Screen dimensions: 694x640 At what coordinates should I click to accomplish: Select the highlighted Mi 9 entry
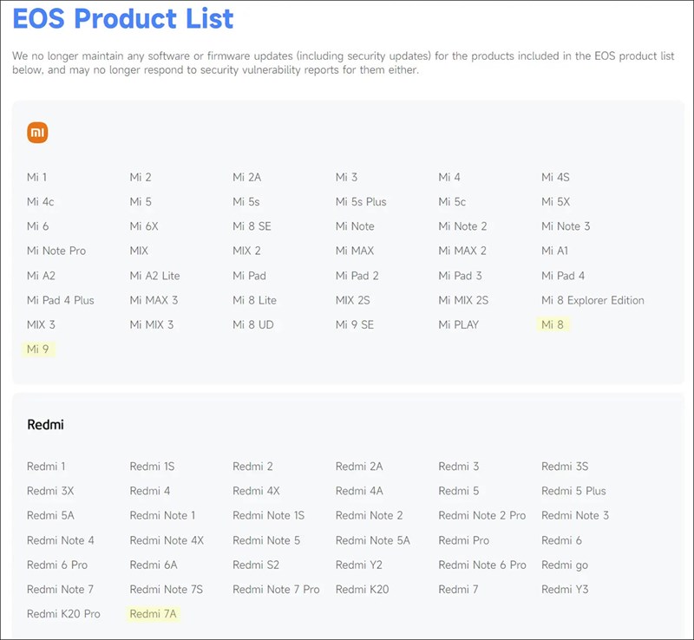point(38,349)
